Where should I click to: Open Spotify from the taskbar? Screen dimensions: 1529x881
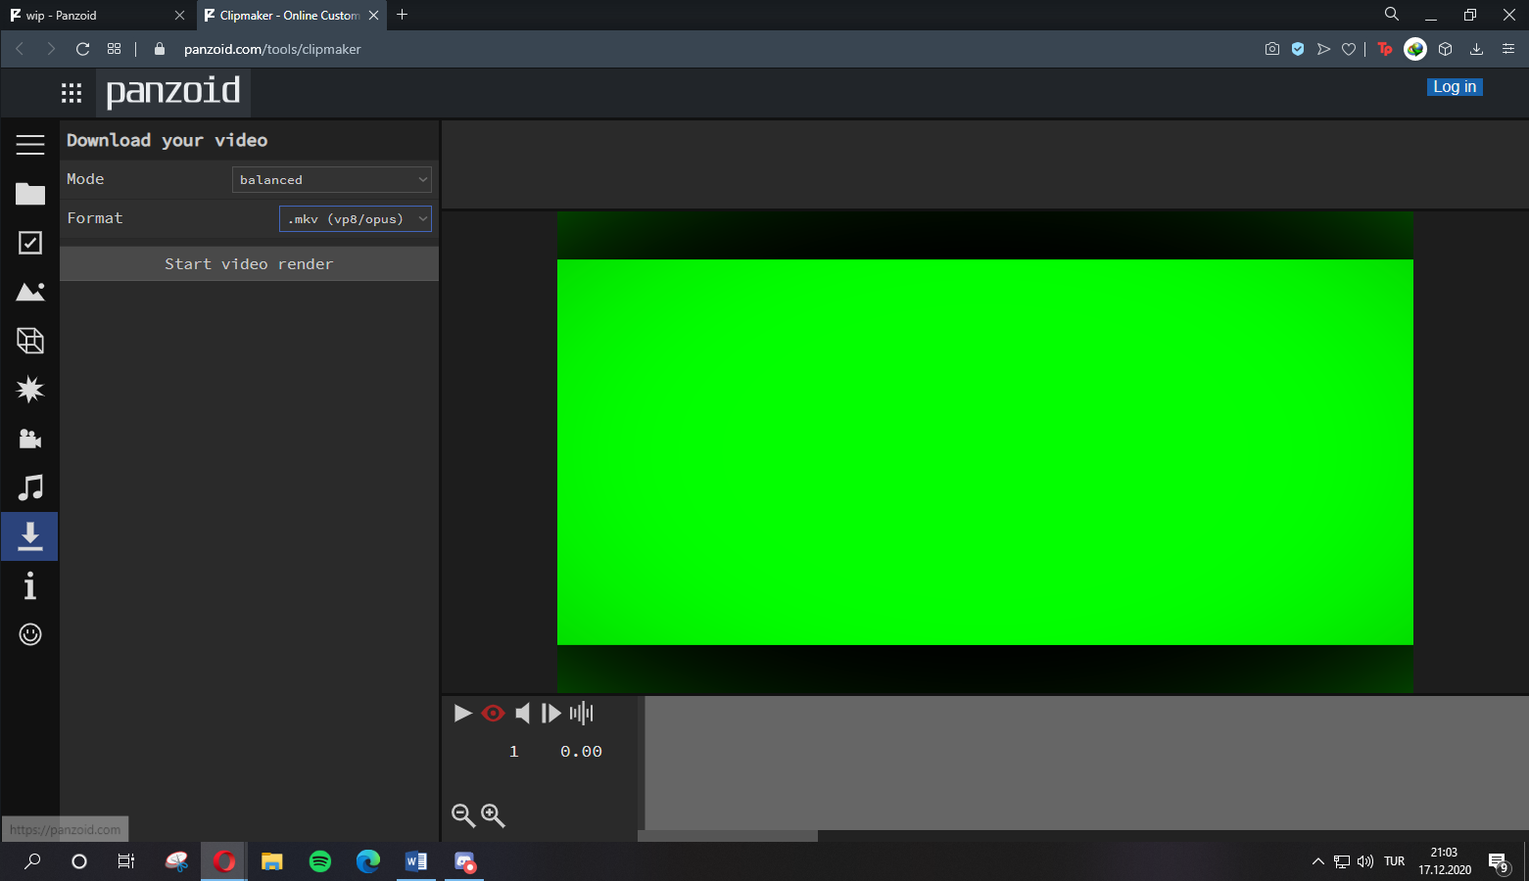[320, 861]
